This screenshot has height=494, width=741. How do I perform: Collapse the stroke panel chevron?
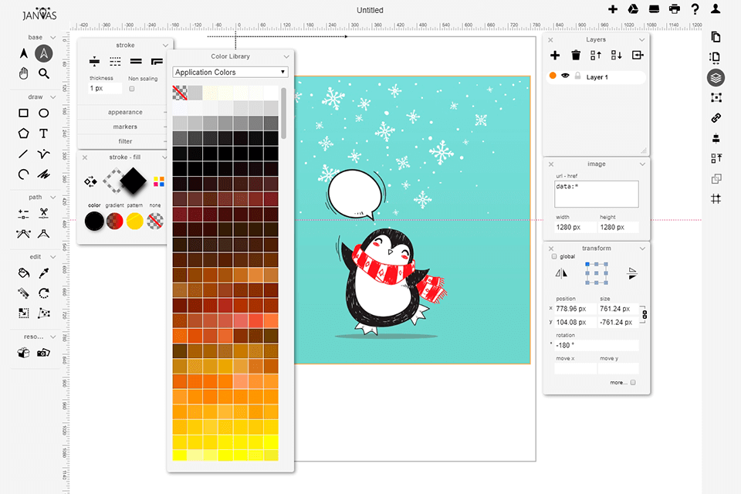pyautogui.click(x=165, y=46)
